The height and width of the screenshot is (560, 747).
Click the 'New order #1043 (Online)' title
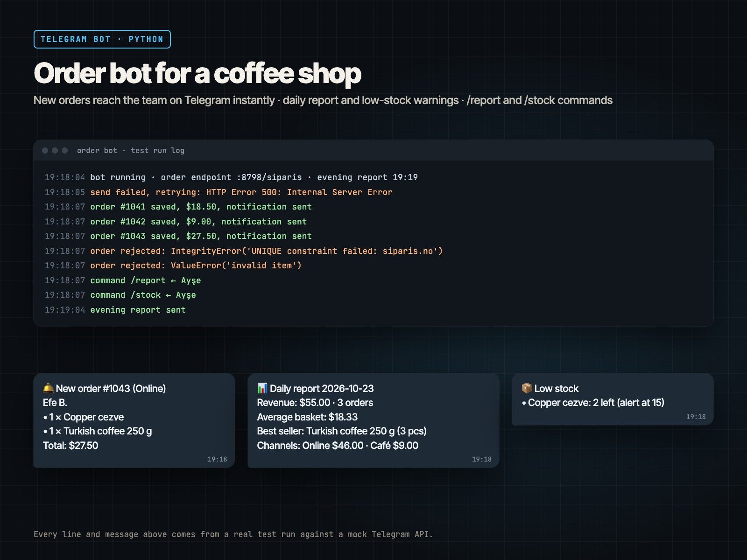(x=111, y=388)
